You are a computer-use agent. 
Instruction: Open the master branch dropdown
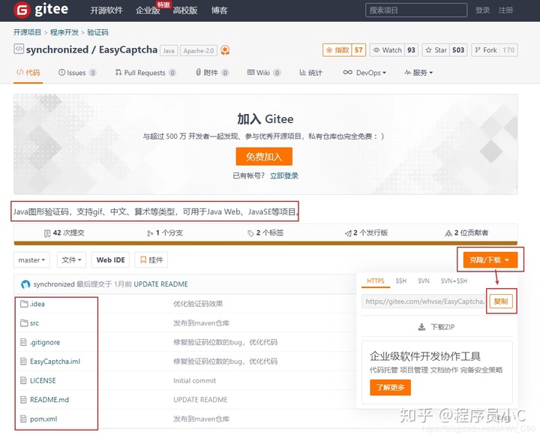(31, 260)
